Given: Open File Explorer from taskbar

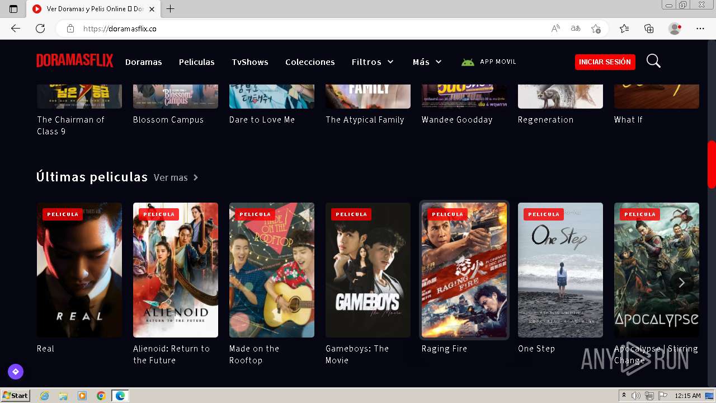Looking at the screenshot, I should click(x=63, y=396).
